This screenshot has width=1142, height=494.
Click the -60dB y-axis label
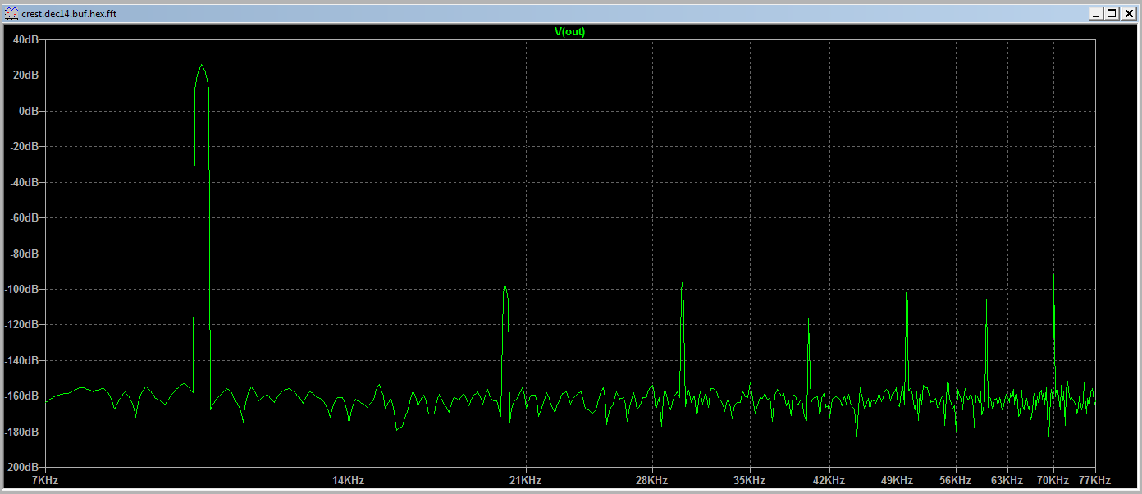click(25, 218)
